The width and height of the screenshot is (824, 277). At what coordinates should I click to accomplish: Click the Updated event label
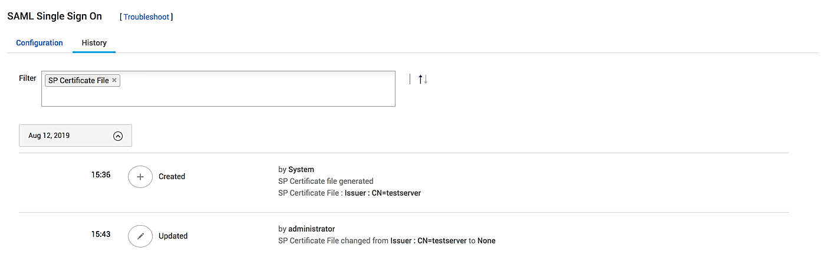tap(173, 236)
